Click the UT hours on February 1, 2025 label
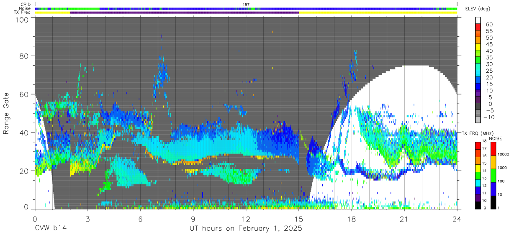 point(246,228)
